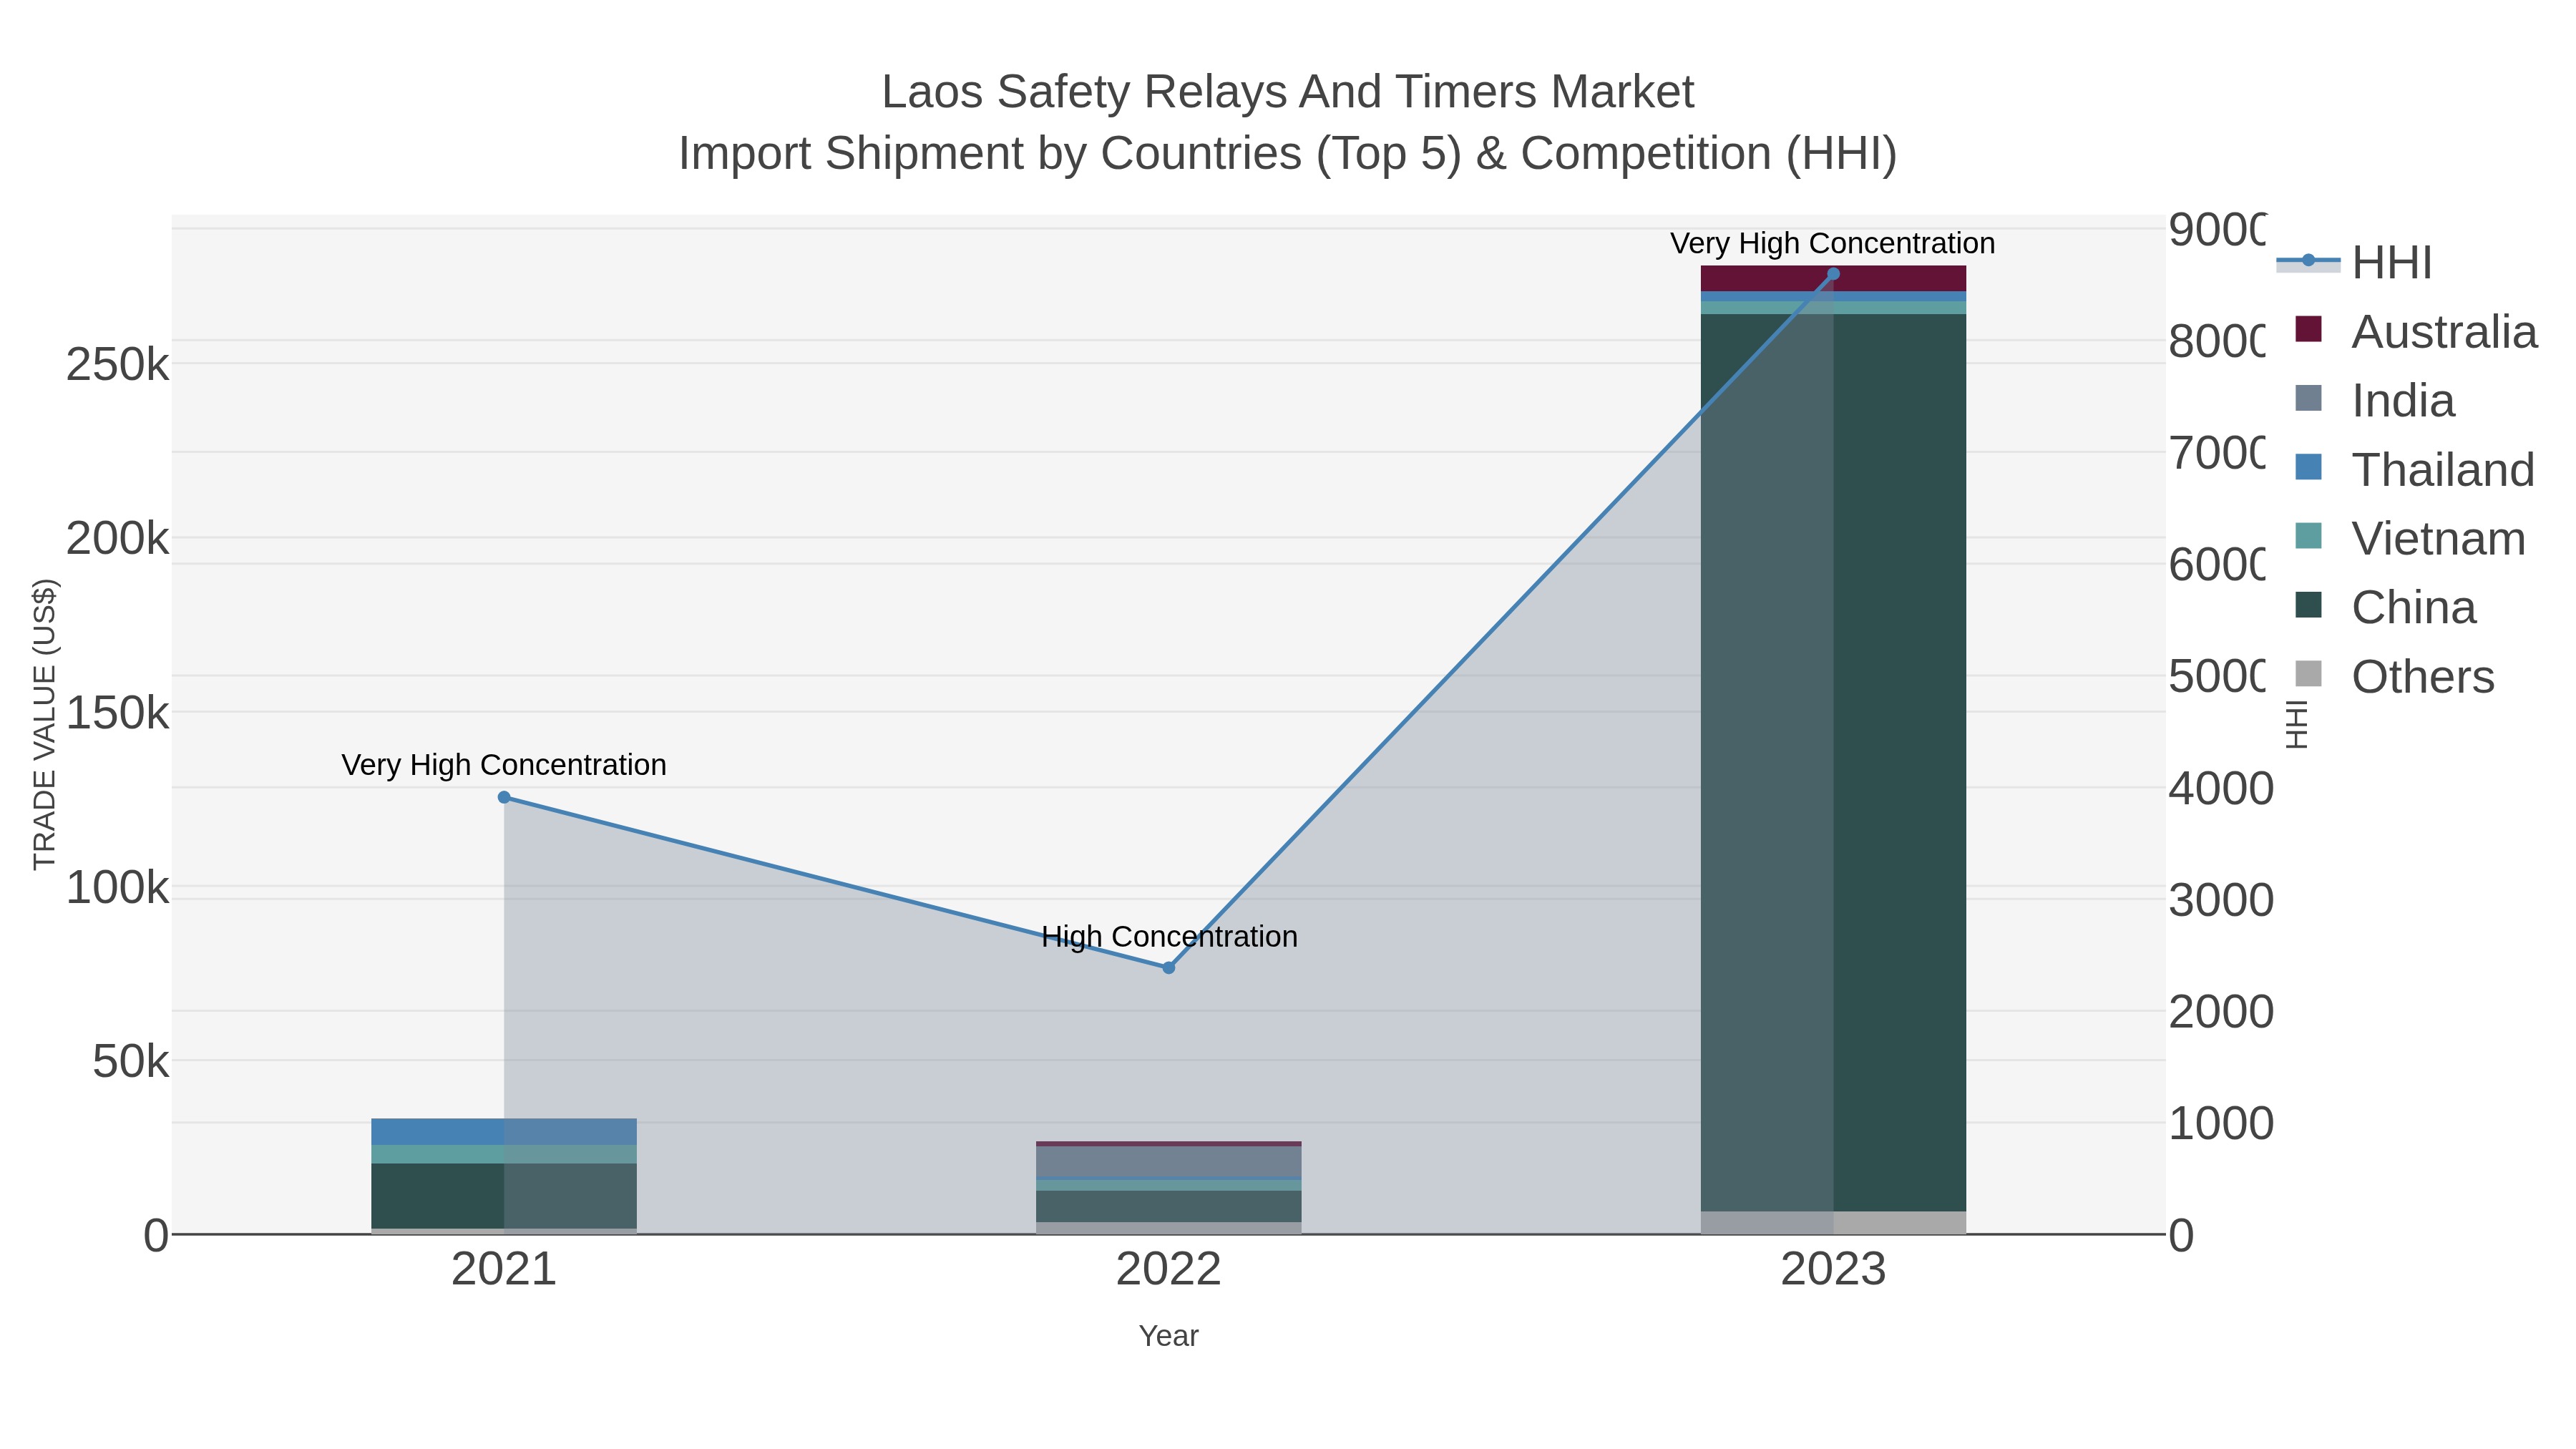The height and width of the screenshot is (1449, 2576).
Task: Click the 4000 HHI axis tick label
Action: coord(2221,789)
